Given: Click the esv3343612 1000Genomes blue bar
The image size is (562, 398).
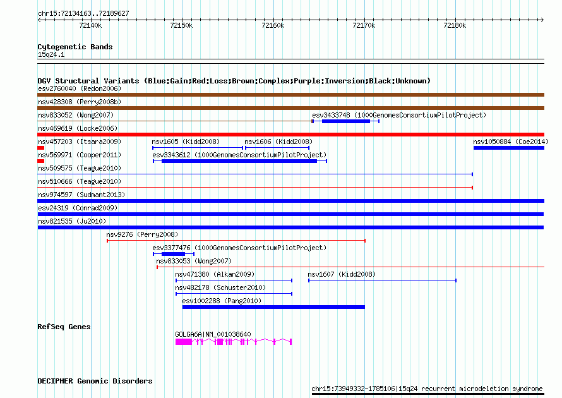Looking at the screenshot, I should 239,161.
